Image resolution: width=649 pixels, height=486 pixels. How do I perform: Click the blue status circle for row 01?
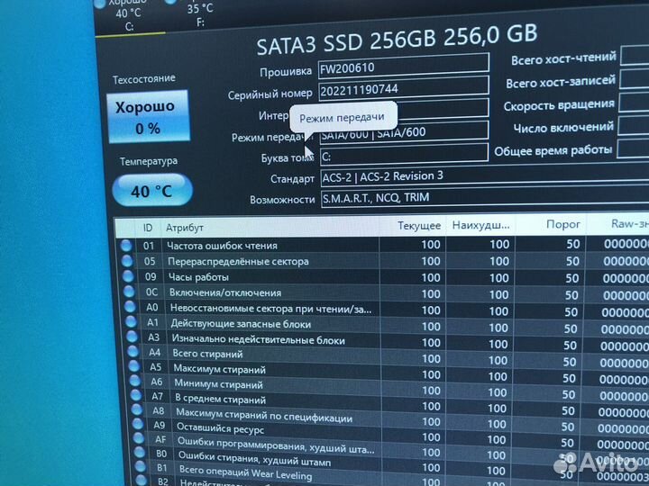[126, 245]
